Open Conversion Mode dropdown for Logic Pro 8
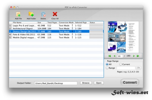The image size is (152, 100). [72, 26]
